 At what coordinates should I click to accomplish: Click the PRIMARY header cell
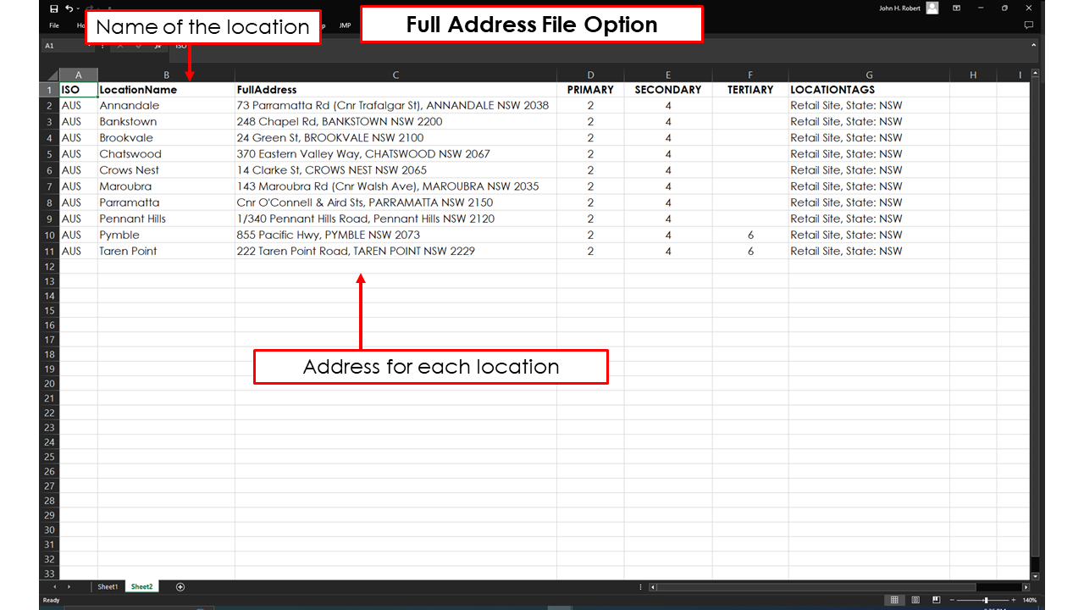pyautogui.click(x=590, y=90)
